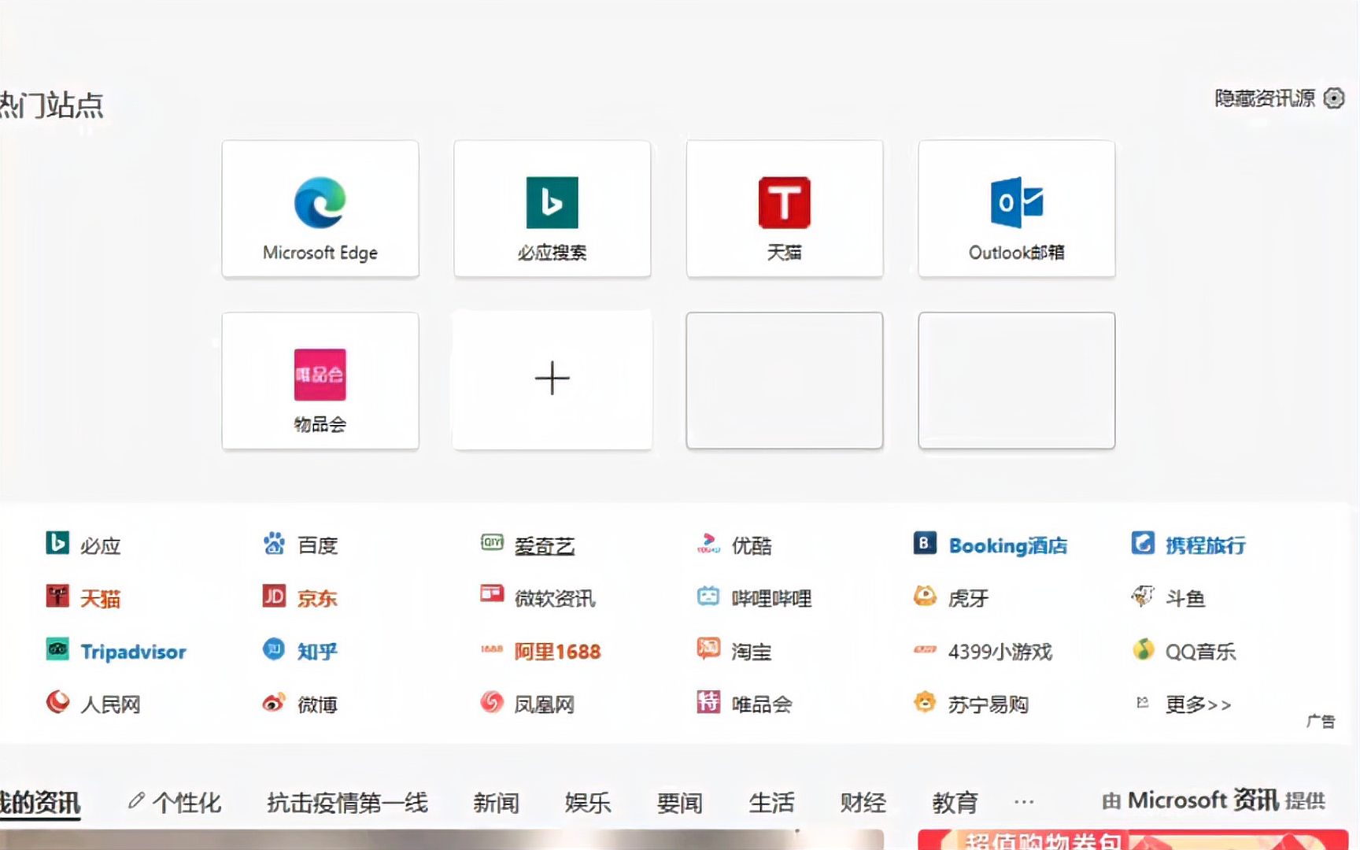The width and height of the screenshot is (1360, 850).
Task: Open the 财经 news tab
Action: pos(863,802)
